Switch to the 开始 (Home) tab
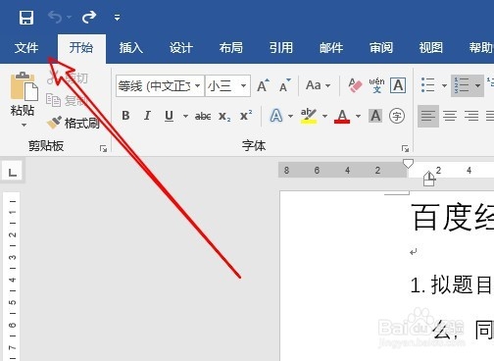 pyautogui.click(x=81, y=48)
